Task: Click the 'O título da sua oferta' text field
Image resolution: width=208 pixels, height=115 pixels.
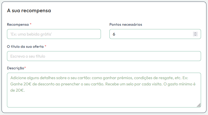Action: (x=104, y=56)
